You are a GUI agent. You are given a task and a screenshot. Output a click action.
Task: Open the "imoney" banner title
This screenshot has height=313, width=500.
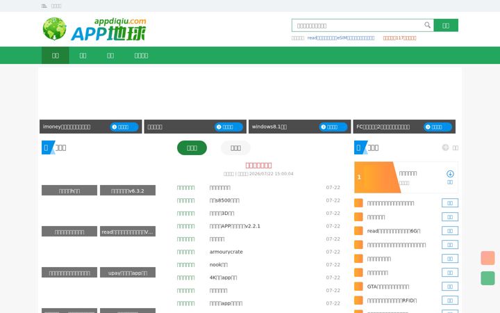point(67,127)
